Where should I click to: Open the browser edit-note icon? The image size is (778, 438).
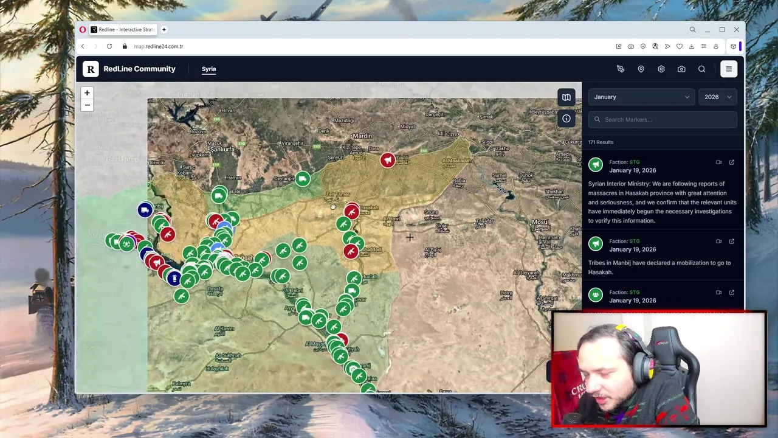coord(619,46)
